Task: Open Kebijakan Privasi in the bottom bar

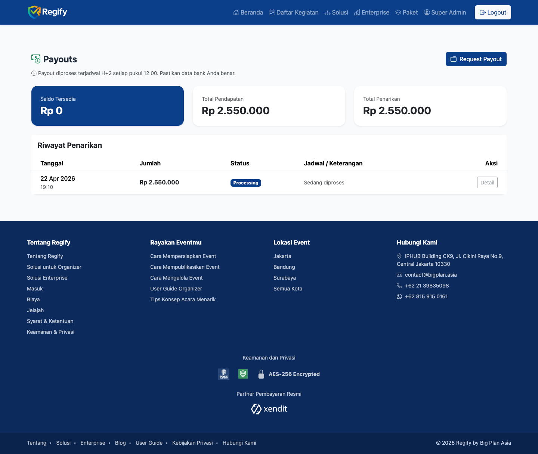Action: point(192,443)
